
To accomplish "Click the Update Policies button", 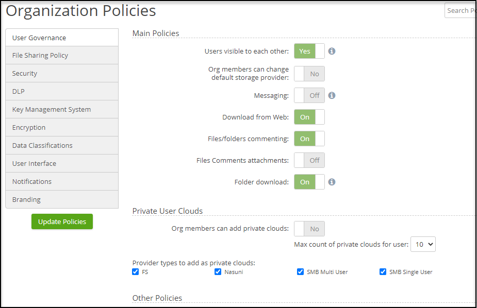I will 62,221.
